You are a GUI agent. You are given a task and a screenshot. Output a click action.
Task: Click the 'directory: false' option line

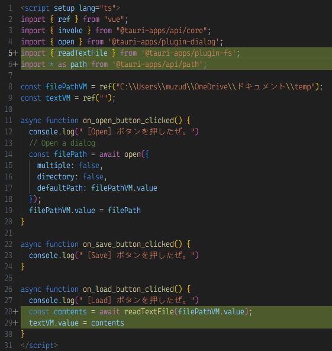tap(72, 177)
